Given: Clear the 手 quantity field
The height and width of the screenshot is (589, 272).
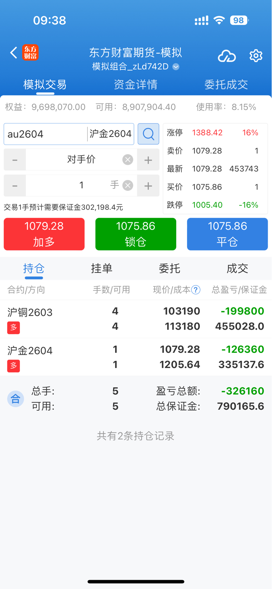Looking at the screenshot, I should click(x=128, y=185).
